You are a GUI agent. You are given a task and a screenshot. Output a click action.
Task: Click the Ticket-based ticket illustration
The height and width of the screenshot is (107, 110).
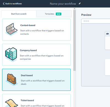pos(12,103)
